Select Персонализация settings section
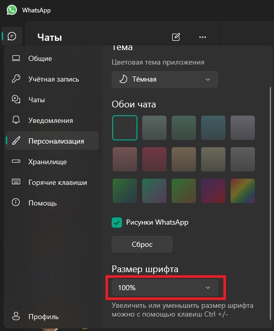This screenshot has height=331, width=274. pos(52,140)
